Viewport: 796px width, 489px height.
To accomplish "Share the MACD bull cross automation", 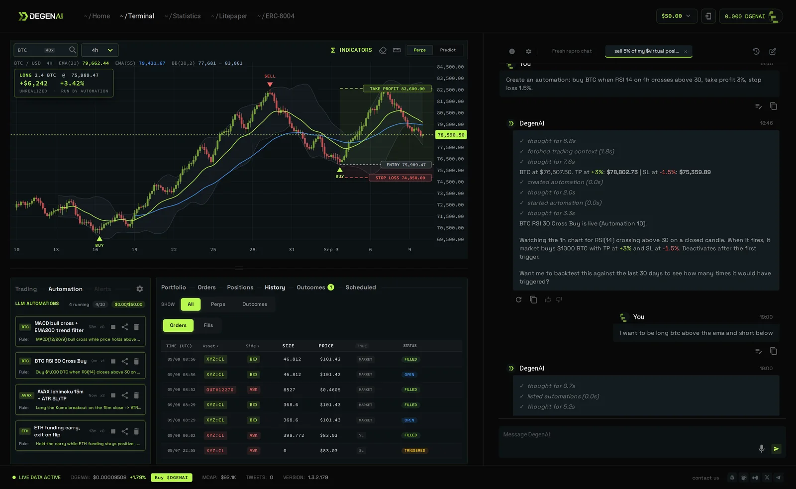I will click(x=125, y=327).
